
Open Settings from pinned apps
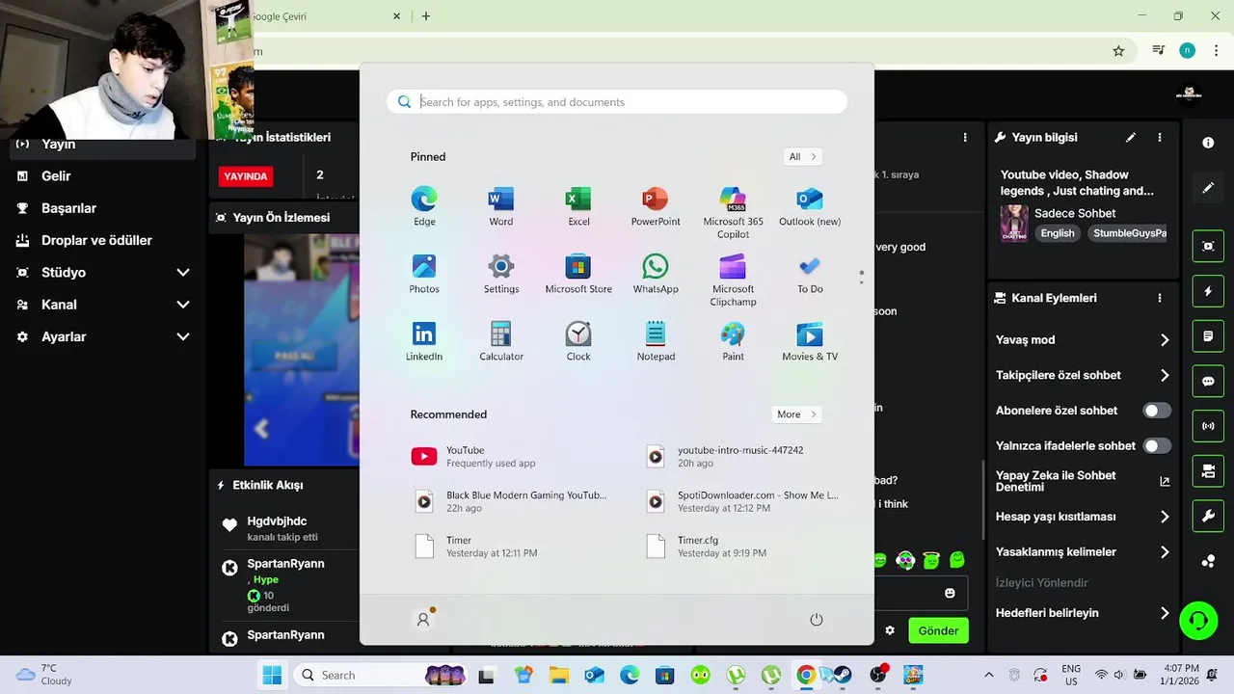(501, 275)
